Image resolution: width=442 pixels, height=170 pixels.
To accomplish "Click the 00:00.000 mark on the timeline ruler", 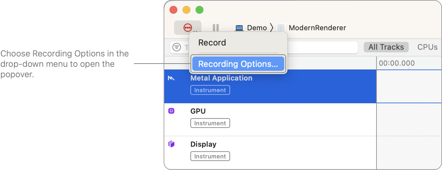I will point(397,63).
